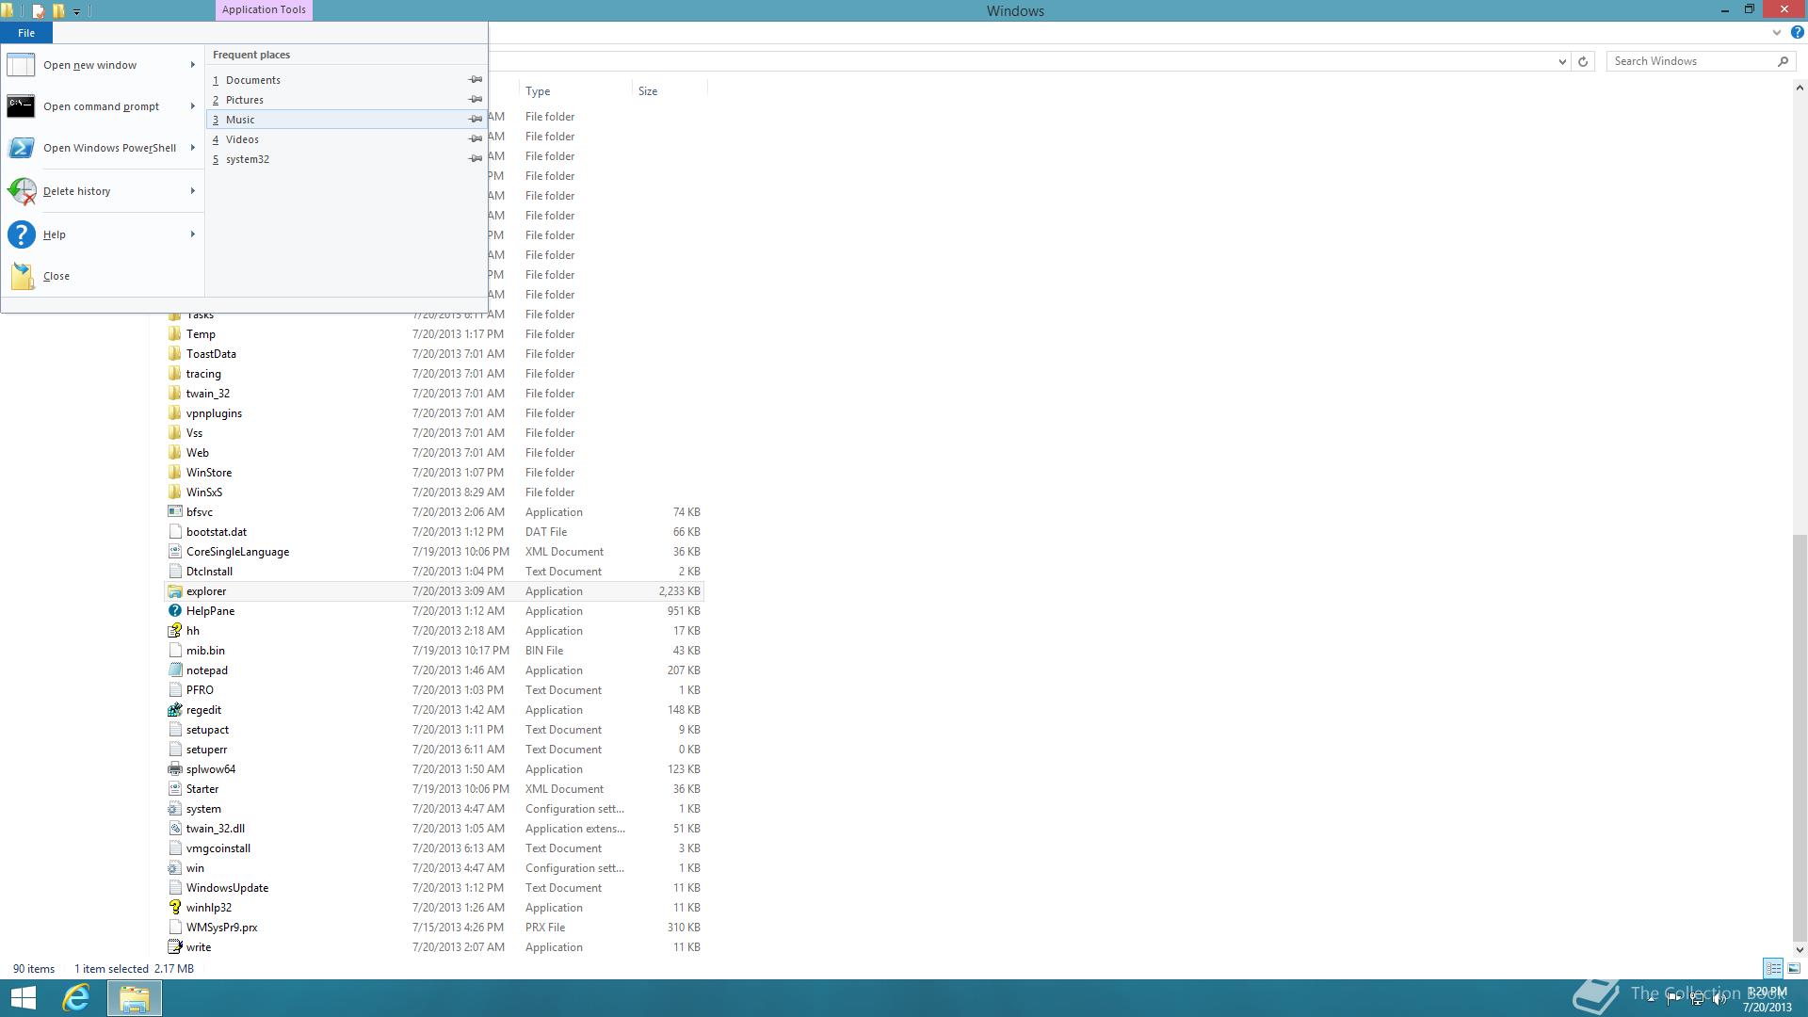Image resolution: width=1808 pixels, height=1017 pixels.
Task: Pin system32 in Frequent places
Action: coord(476,159)
